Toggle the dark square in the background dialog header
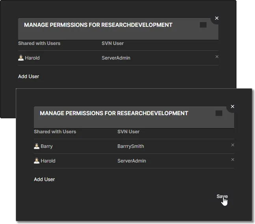The width and height of the screenshot is (255, 224). click(203, 25)
